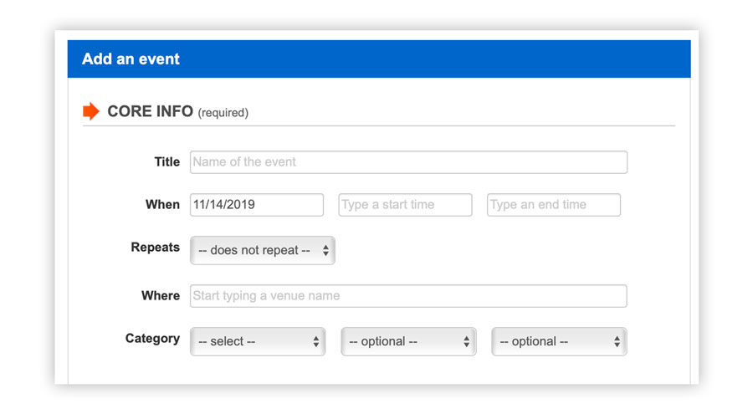Click the arrows on the '-- select --' dropdown
This screenshot has width=753, height=414.
point(316,341)
